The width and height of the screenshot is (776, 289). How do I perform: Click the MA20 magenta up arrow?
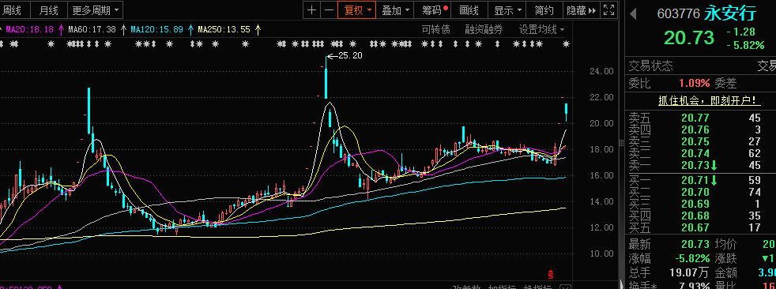pos(61,30)
